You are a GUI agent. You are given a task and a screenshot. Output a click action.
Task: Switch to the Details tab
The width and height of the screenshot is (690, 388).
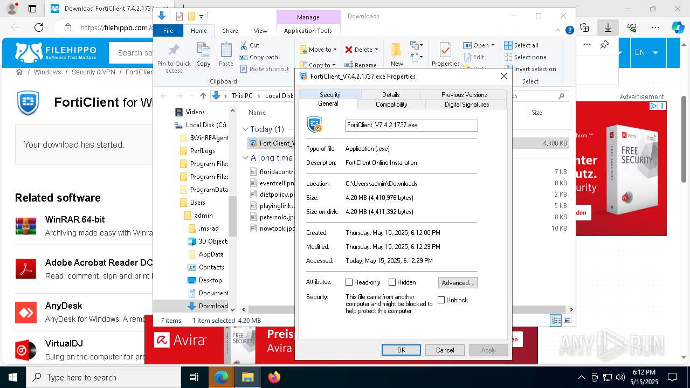[x=390, y=95]
